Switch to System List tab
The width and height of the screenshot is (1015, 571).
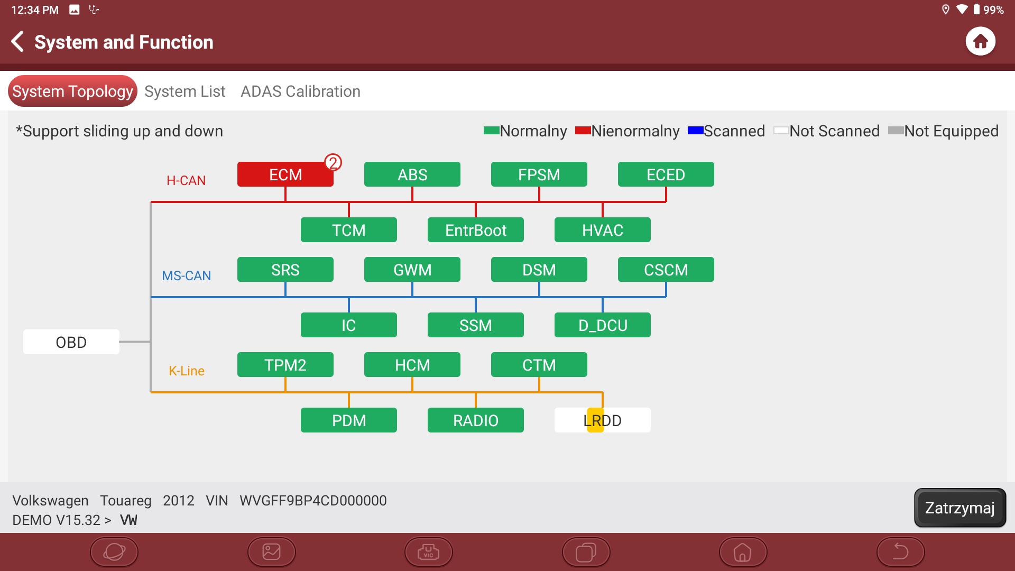(184, 91)
